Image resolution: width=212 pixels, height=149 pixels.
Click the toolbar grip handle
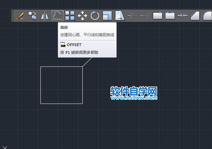pos(13,15)
